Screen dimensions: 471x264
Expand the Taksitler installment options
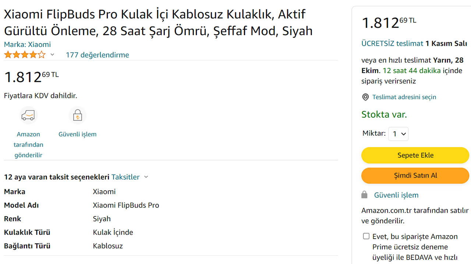coord(130,177)
